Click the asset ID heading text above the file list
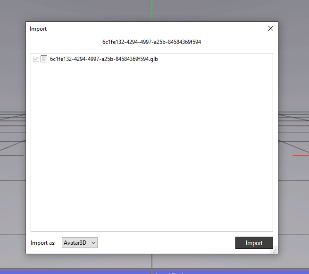Screen dimensions: 309x274 click(151, 42)
